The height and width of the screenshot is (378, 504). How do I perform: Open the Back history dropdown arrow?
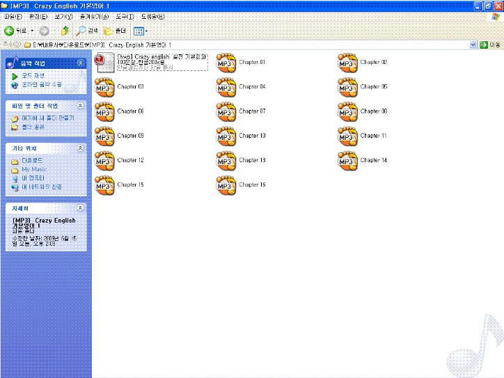click(x=32, y=31)
